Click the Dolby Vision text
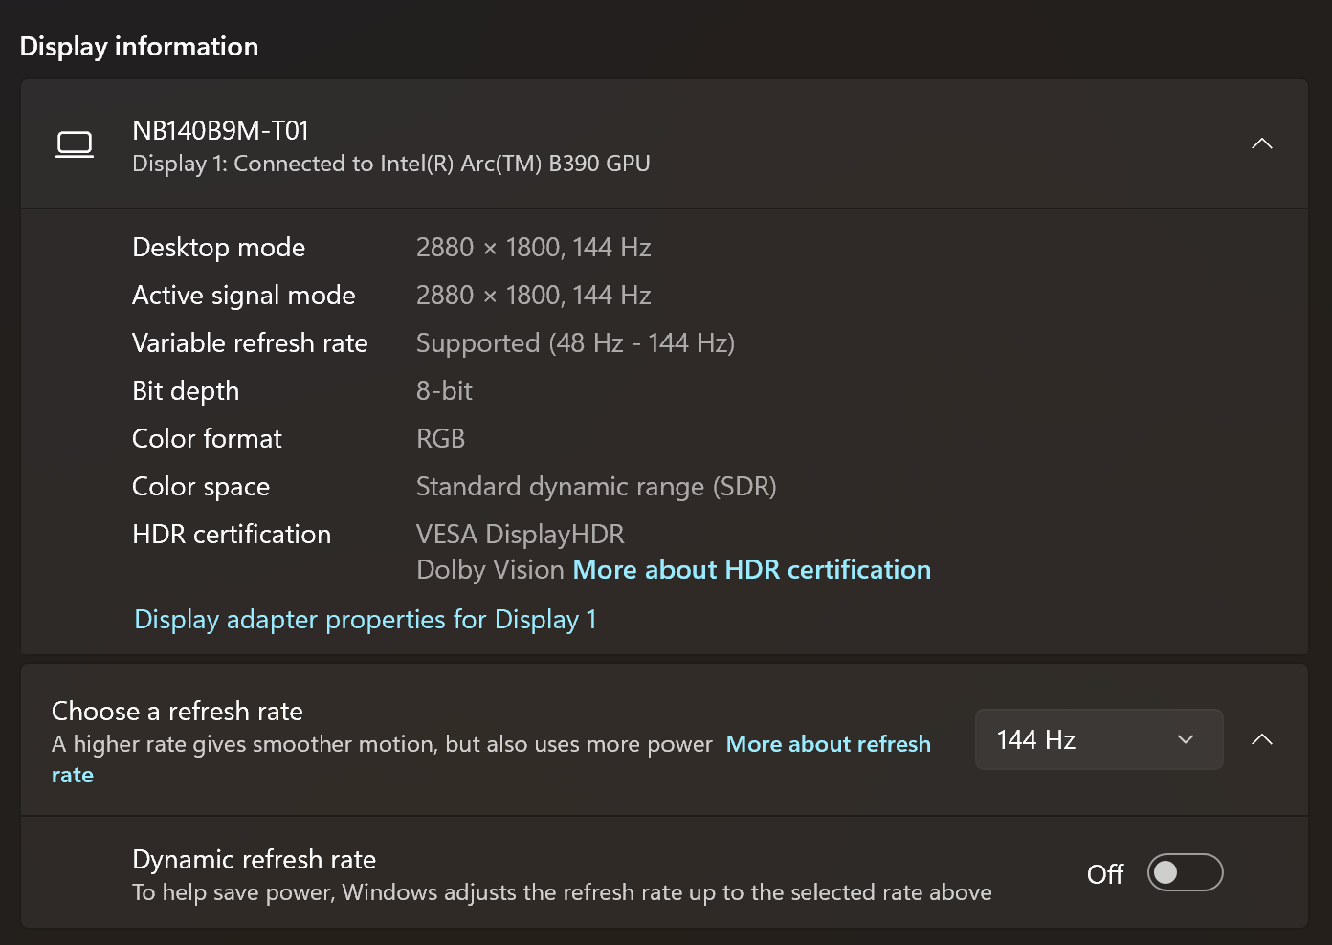The width and height of the screenshot is (1332, 945). click(x=491, y=570)
